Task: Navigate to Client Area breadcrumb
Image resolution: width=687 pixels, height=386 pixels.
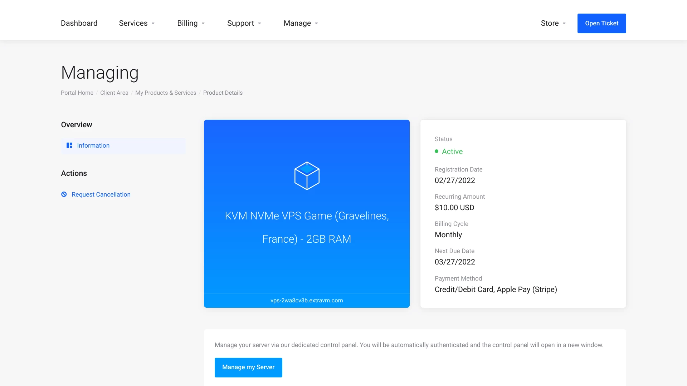Action: pos(114,93)
